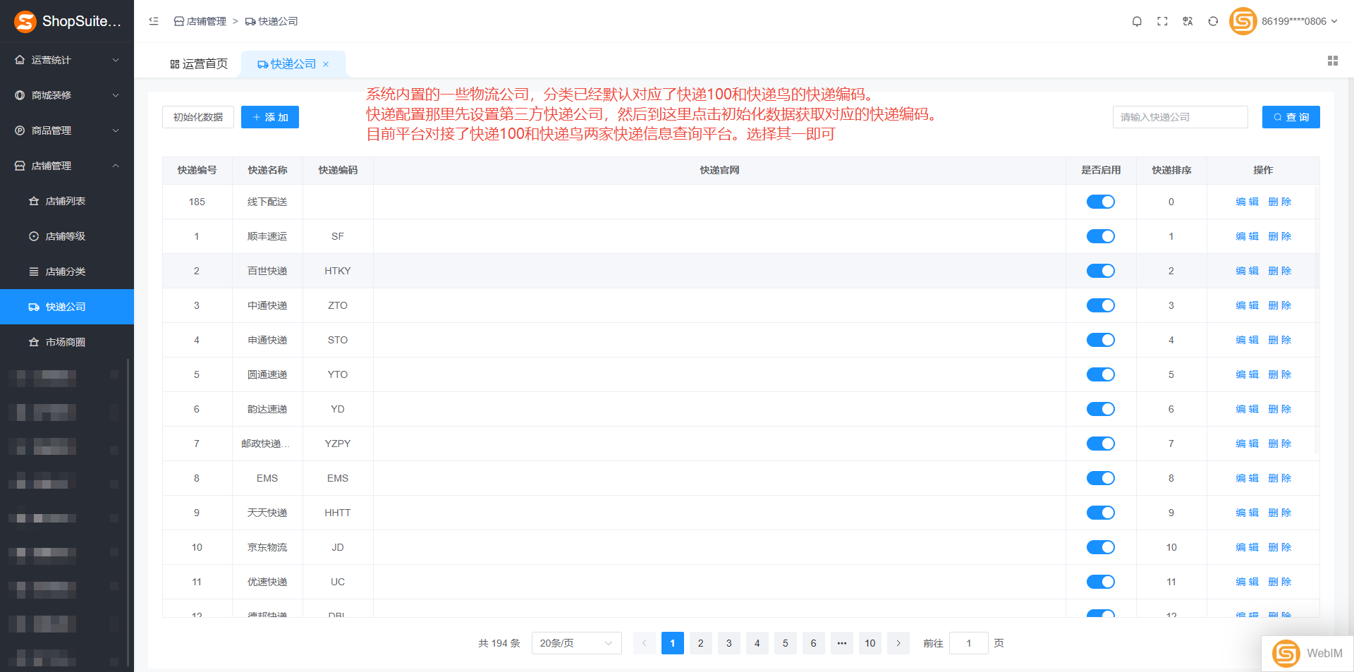Viewport: 1354px width, 672px height.
Task: Open the WebIM chat widget
Action: tap(1307, 653)
